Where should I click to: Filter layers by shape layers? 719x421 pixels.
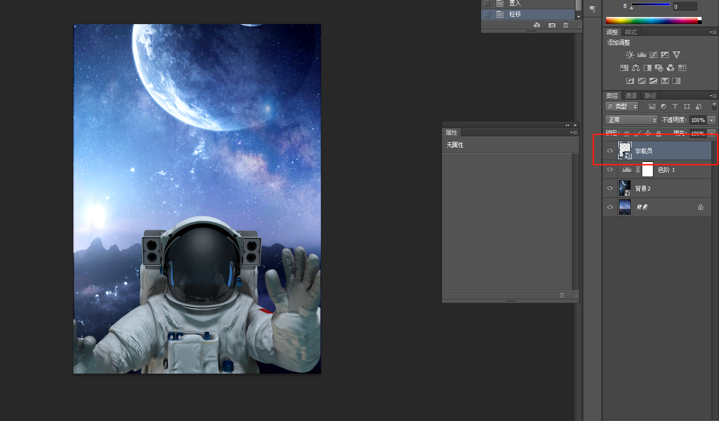687,107
